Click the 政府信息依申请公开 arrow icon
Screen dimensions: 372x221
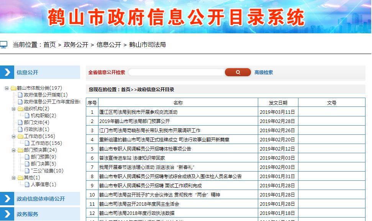click(7, 199)
